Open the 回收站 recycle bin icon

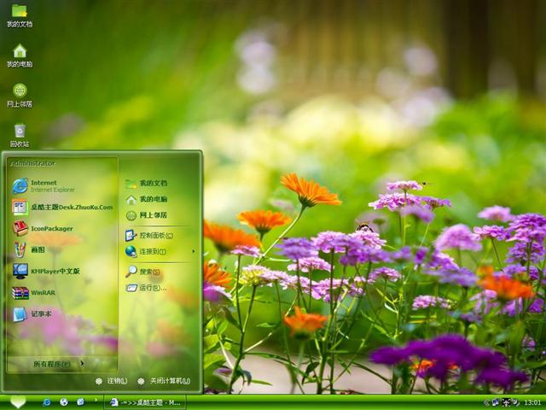tap(20, 136)
